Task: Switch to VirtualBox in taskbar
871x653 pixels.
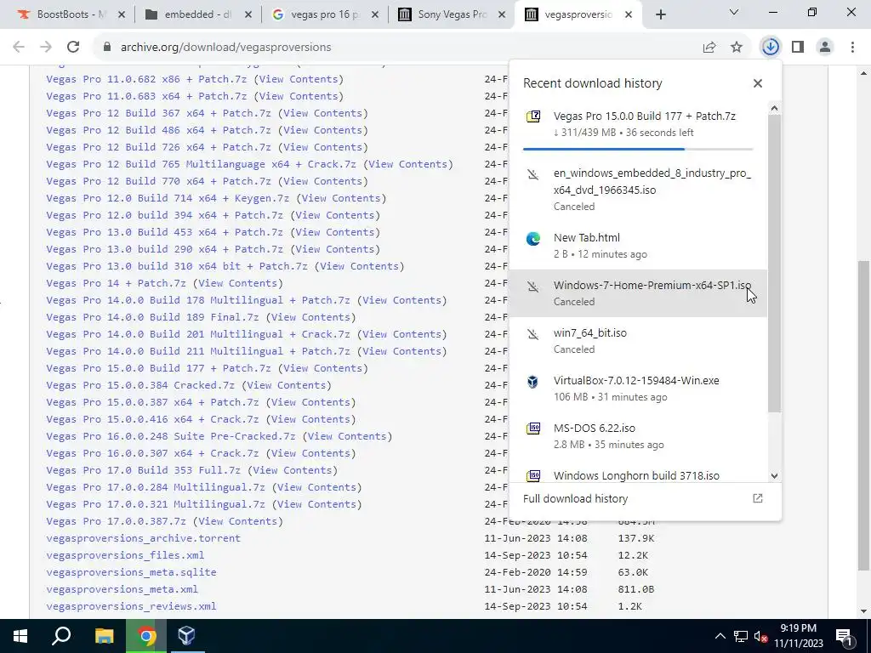Action: tap(186, 636)
